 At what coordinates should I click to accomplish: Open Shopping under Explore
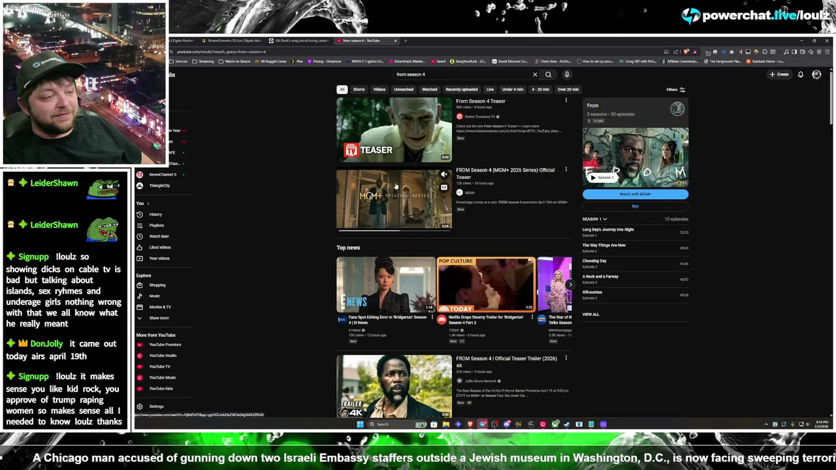coord(157,285)
